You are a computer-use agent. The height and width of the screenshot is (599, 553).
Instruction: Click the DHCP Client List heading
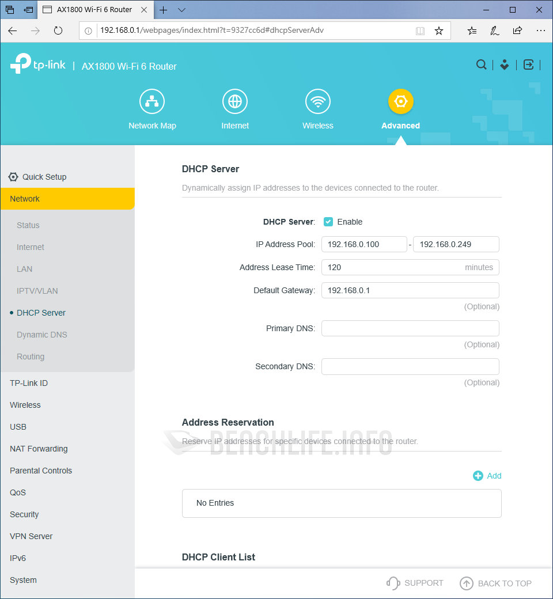(x=218, y=557)
